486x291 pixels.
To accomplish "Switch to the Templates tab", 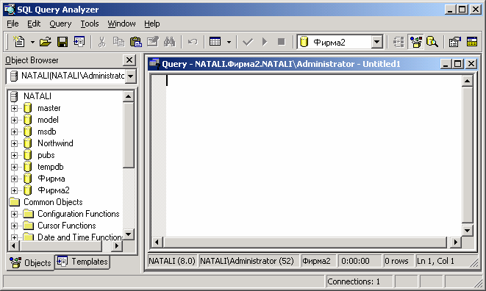I will (x=82, y=262).
